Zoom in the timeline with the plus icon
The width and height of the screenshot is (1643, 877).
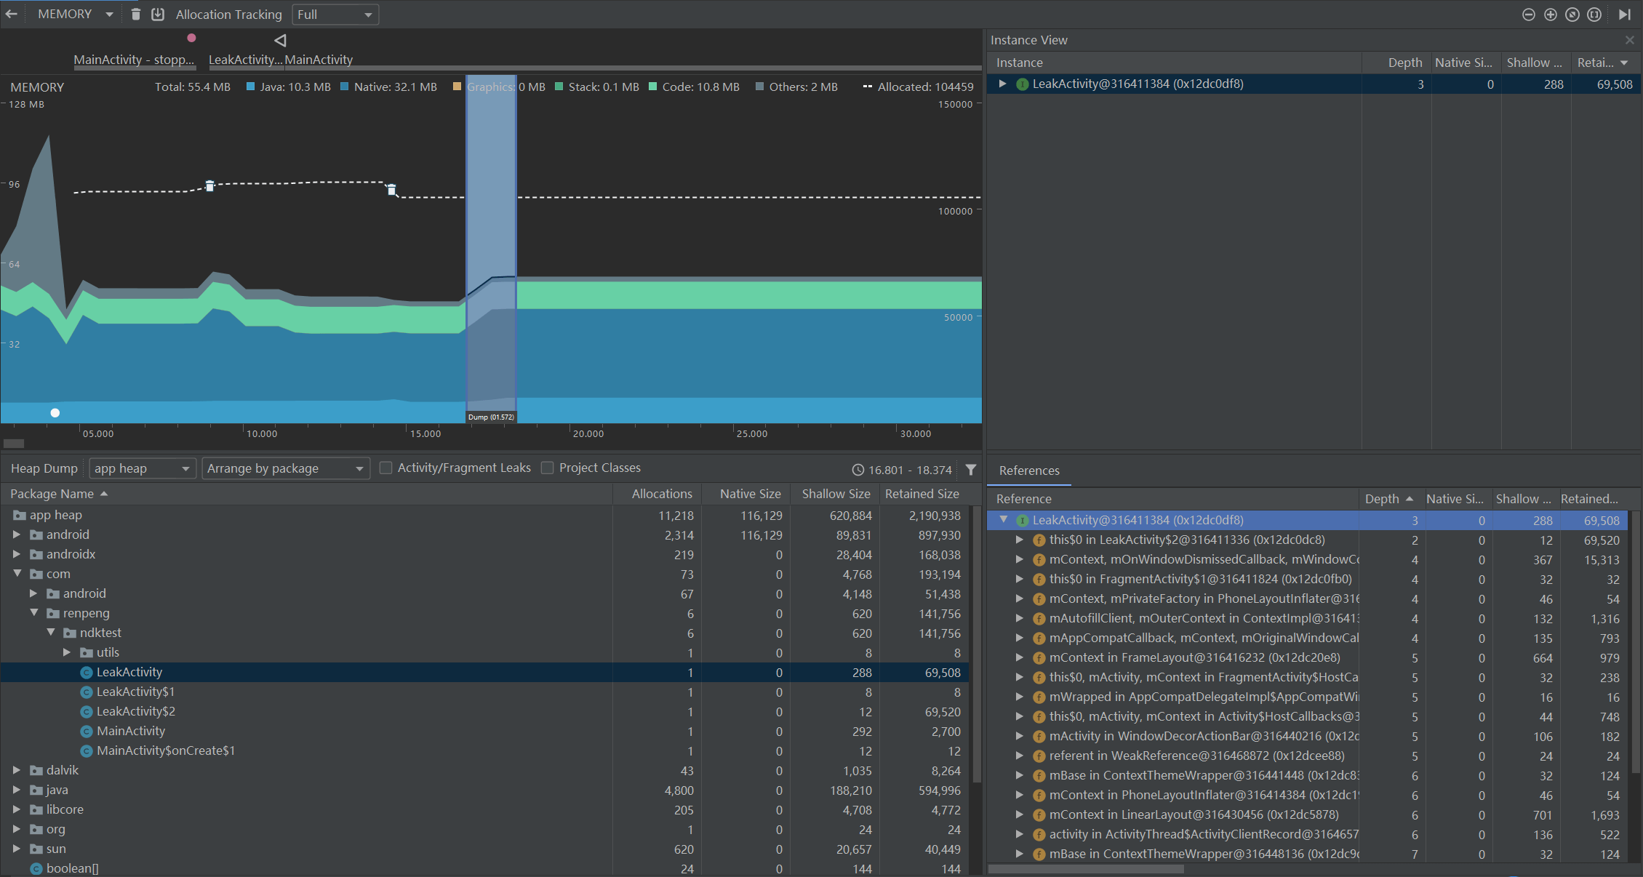click(x=1551, y=15)
